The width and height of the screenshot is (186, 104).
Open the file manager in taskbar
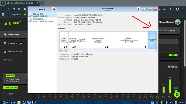click(19, 102)
